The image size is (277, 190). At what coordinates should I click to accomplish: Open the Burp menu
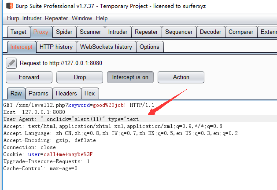coord(13,18)
